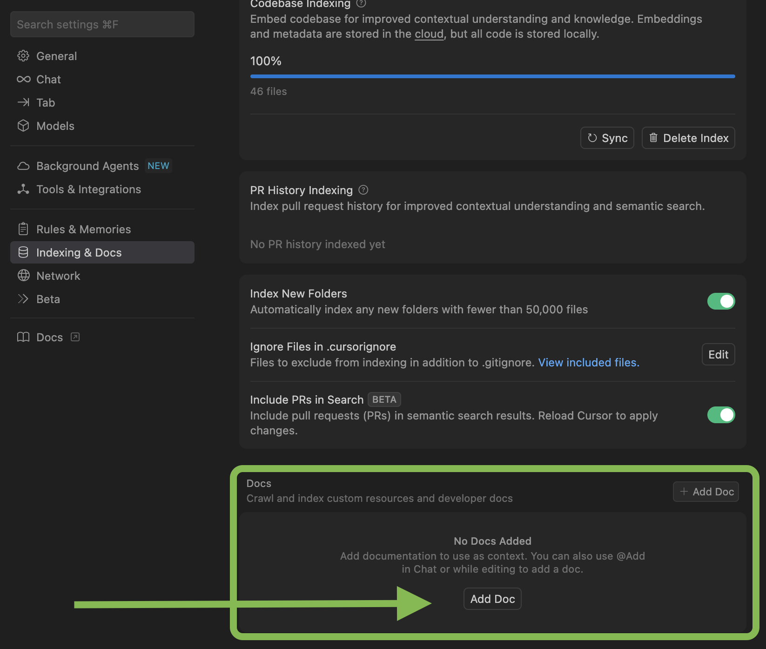Turn off Include PRs in Search
Viewport: 766px width, 649px height.
(x=721, y=415)
